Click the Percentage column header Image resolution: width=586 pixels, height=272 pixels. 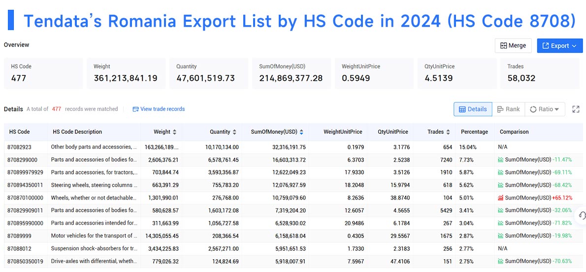pos(474,132)
